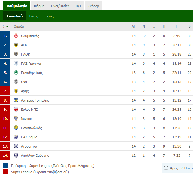Click the info icon beside Άρης note

click(166, 168)
